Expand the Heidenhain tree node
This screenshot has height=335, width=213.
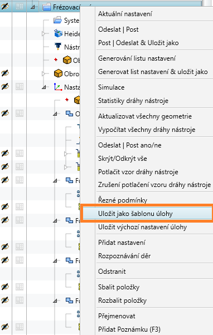point(43,33)
